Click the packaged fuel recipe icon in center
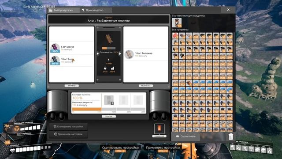282x159 pixels. click(109, 39)
